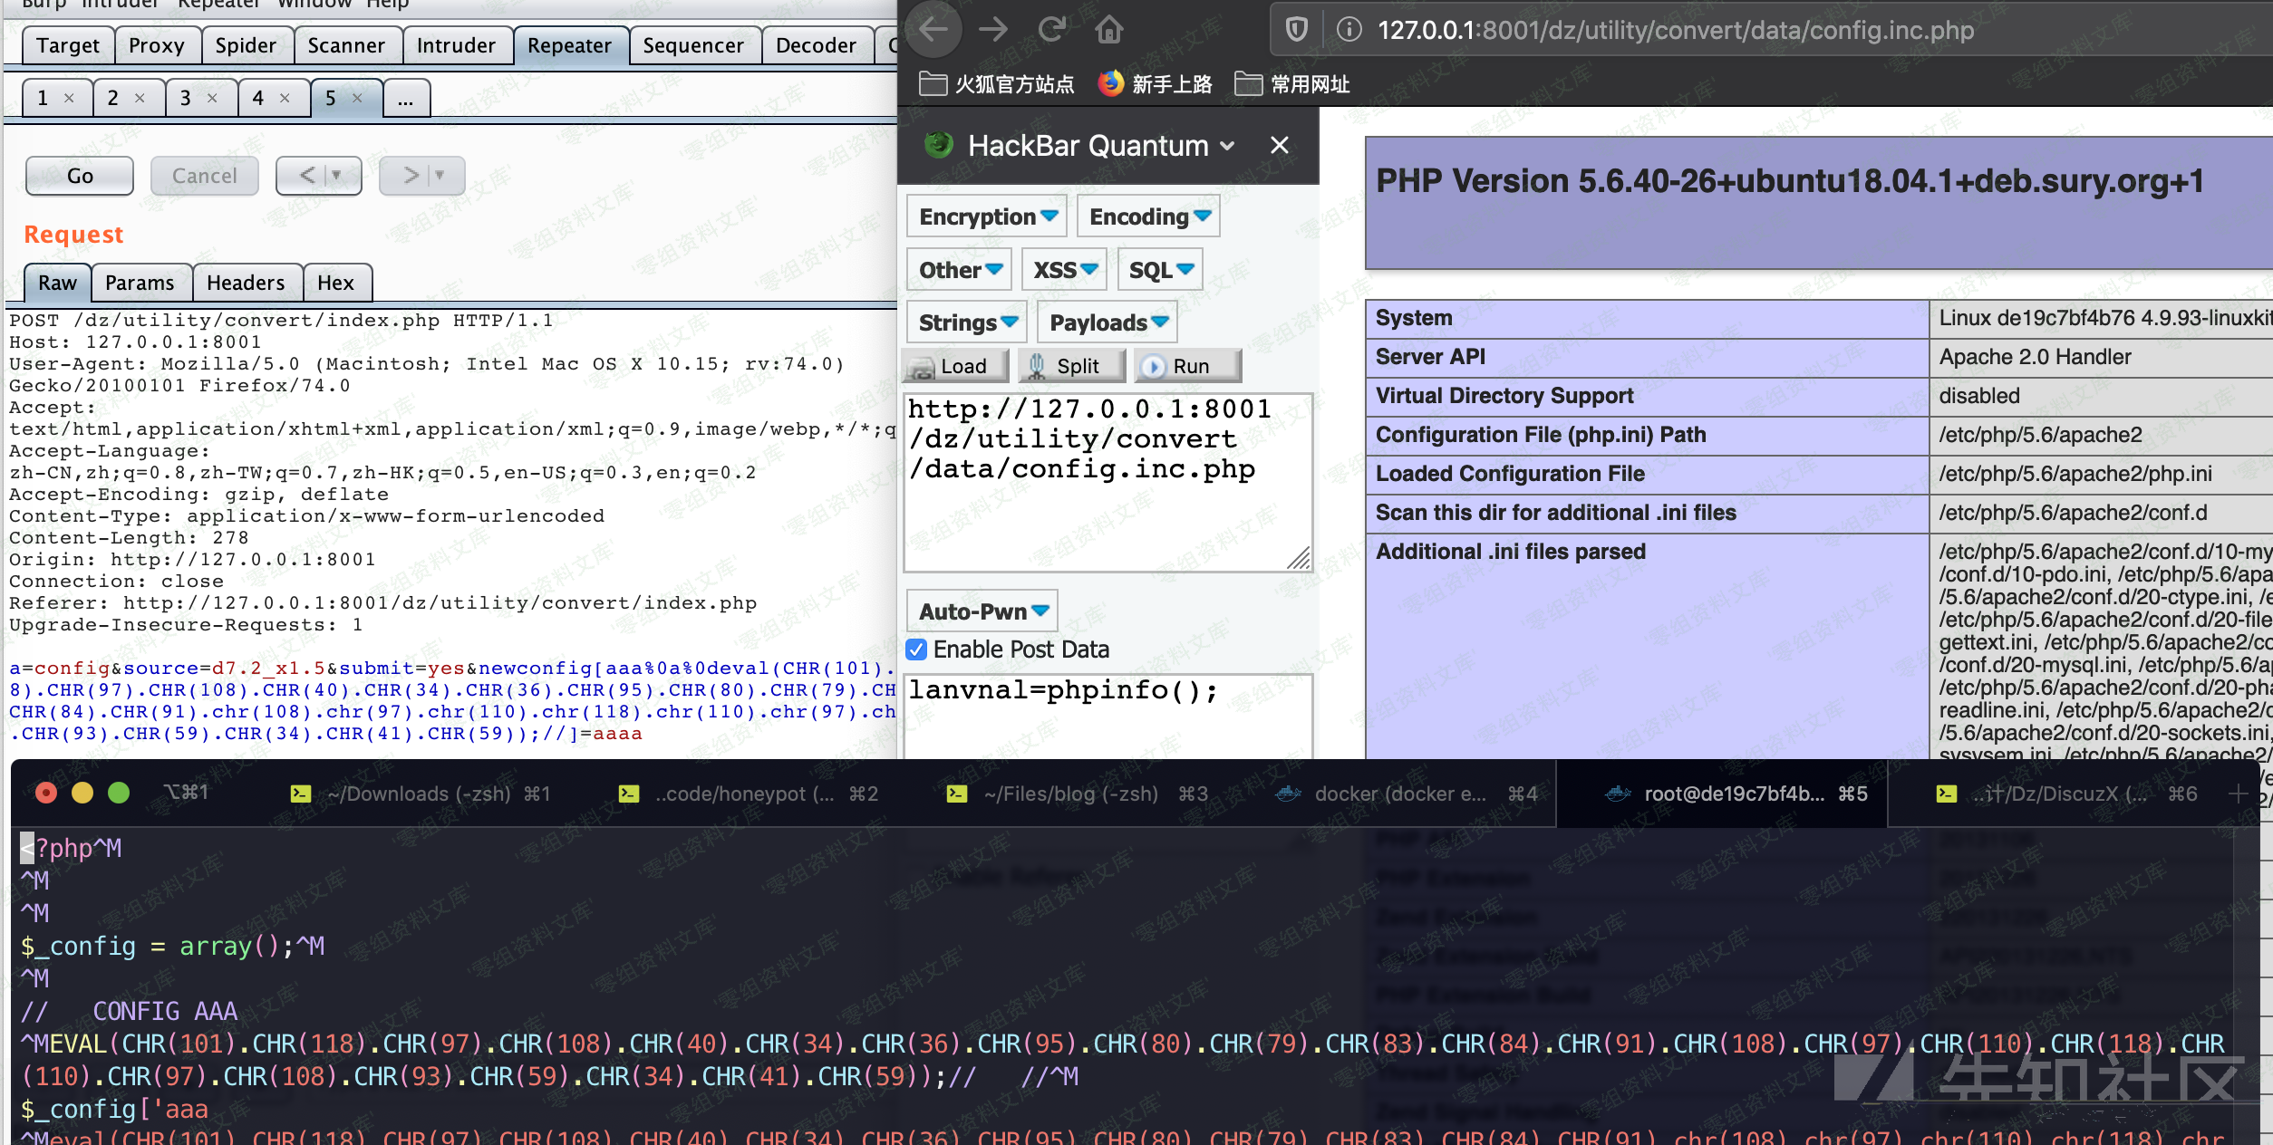Click the tracking protection shield icon

1297,30
